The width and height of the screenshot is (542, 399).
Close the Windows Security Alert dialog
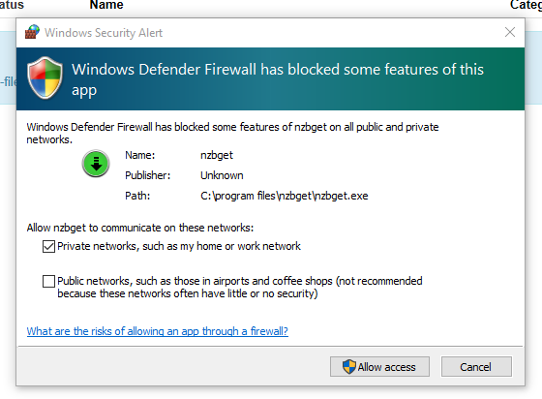pyautogui.click(x=510, y=32)
